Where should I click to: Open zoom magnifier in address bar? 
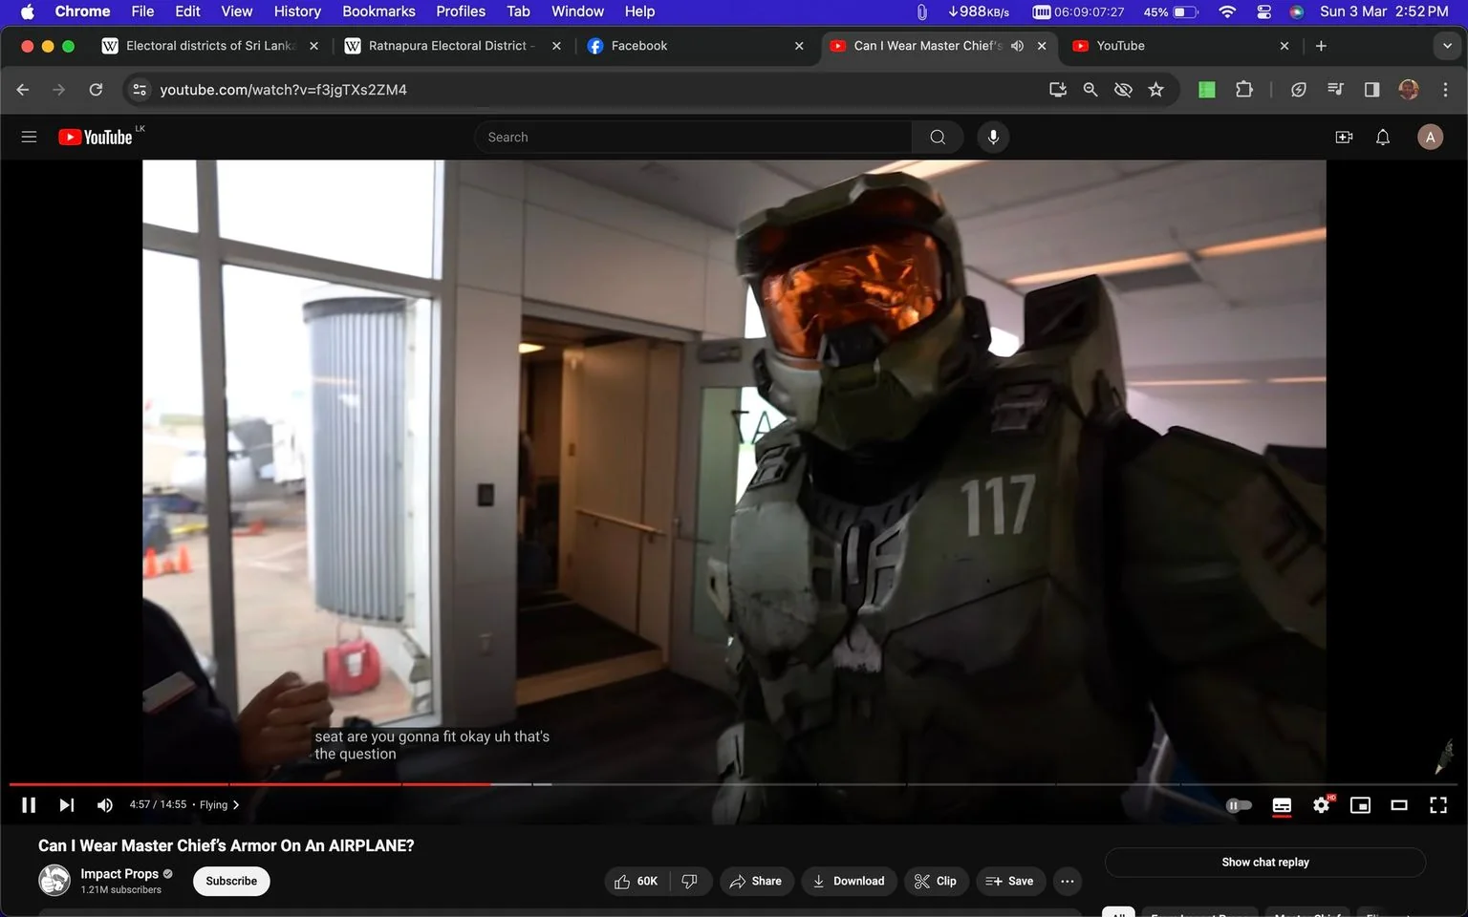(x=1090, y=89)
